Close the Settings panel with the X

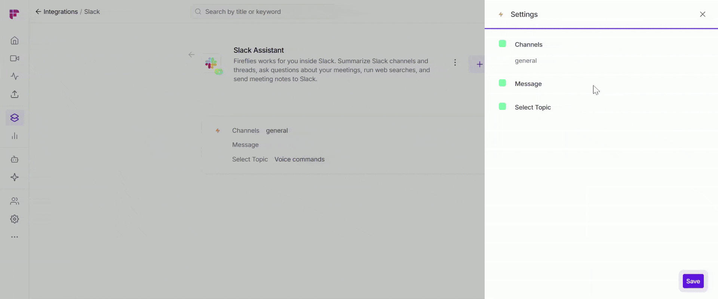[x=703, y=14]
